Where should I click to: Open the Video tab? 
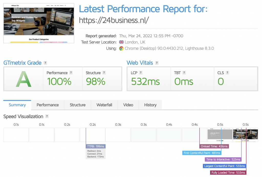click(128, 105)
